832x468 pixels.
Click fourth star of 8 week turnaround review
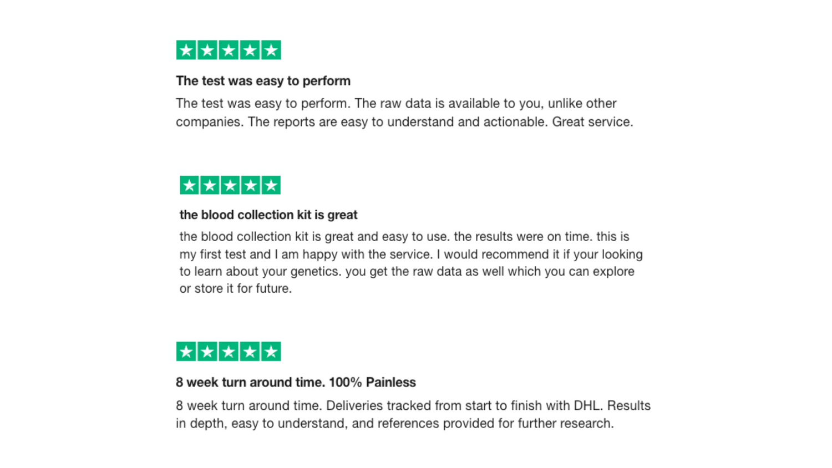click(x=250, y=352)
